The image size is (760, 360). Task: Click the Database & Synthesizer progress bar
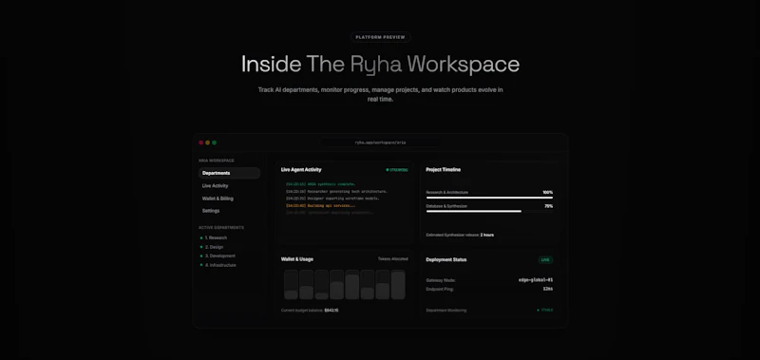click(x=489, y=211)
